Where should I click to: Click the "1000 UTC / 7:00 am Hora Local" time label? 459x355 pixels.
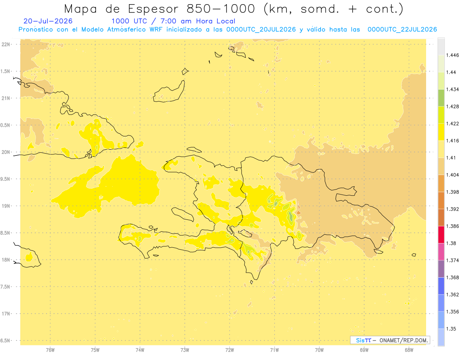point(173,21)
